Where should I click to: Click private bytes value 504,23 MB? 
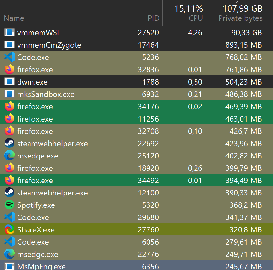(243, 82)
